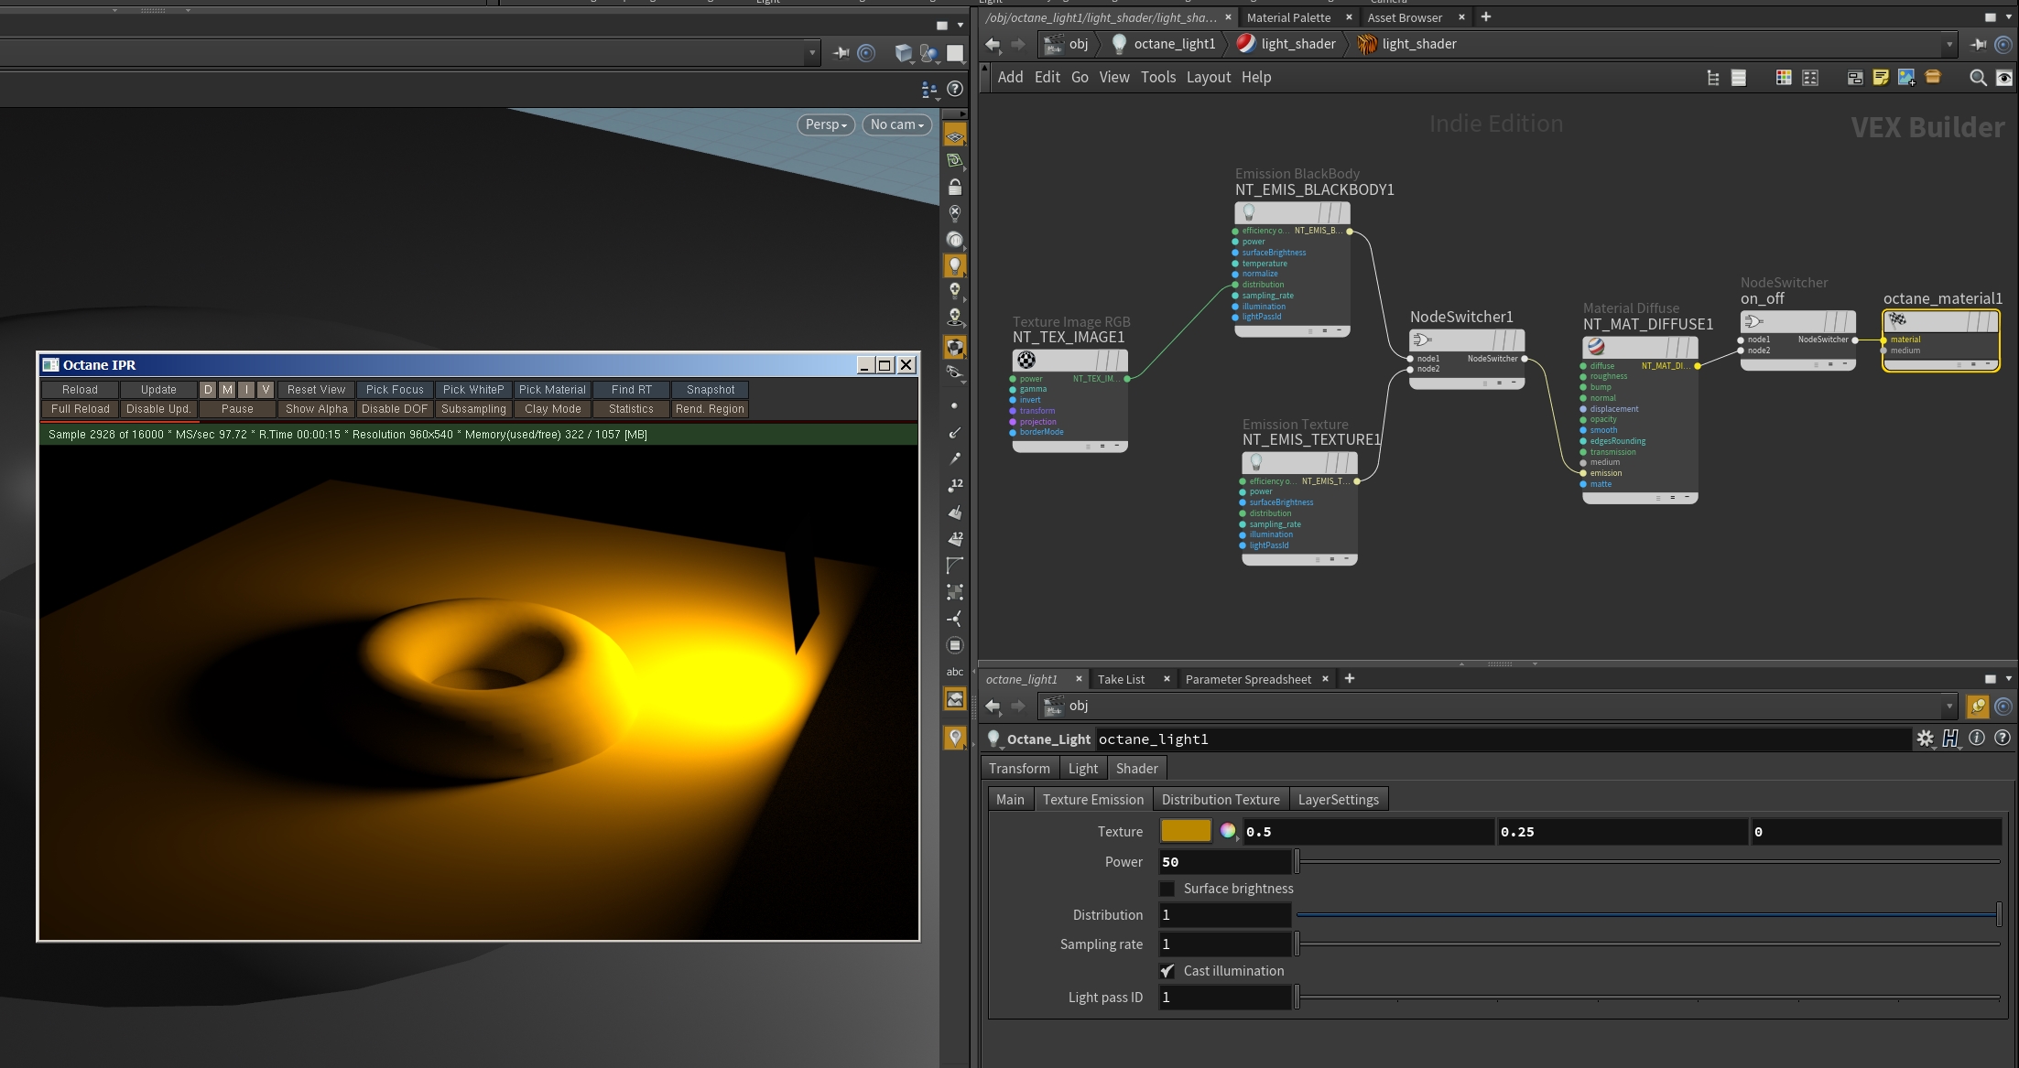Screen dimensions: 2019x1068
Task: Click the gear settings icon for octane_light1
Action: pos(1925,739)
